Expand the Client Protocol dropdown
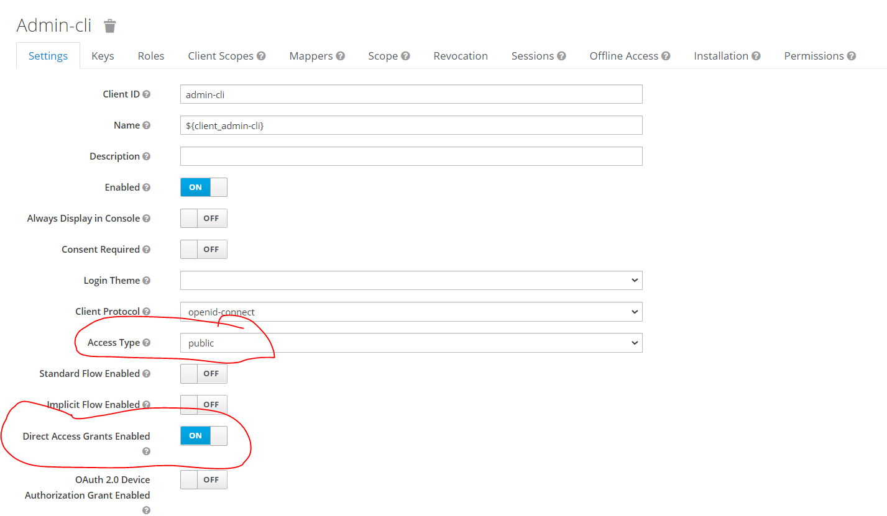The width and height of the screenshot is (887, 516). 410,311
